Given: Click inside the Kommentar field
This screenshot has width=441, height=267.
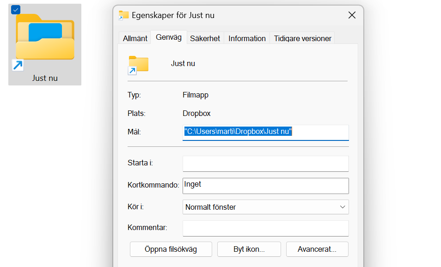Looking at the screenshot, I should tap(265, 228).
